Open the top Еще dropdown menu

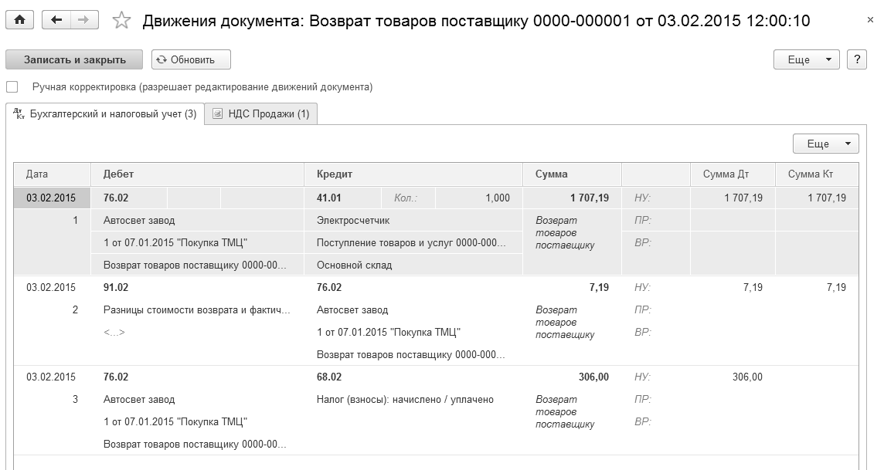[x=806, y=59]
